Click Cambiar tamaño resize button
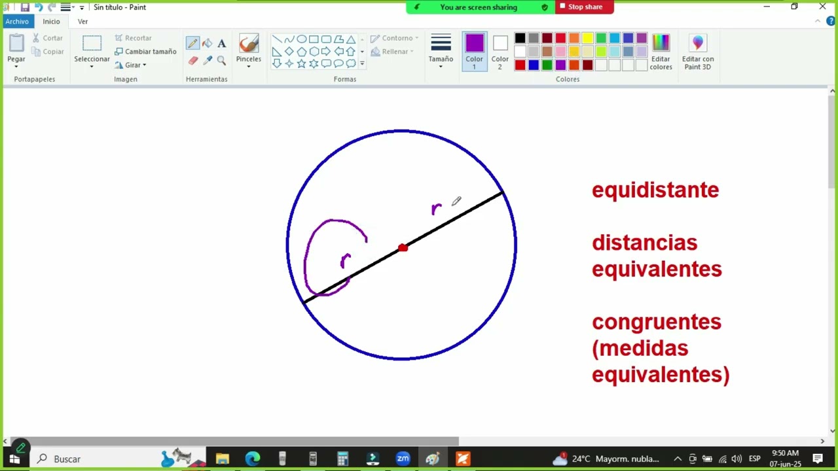838x471 pixels. [x=145, y=52]
